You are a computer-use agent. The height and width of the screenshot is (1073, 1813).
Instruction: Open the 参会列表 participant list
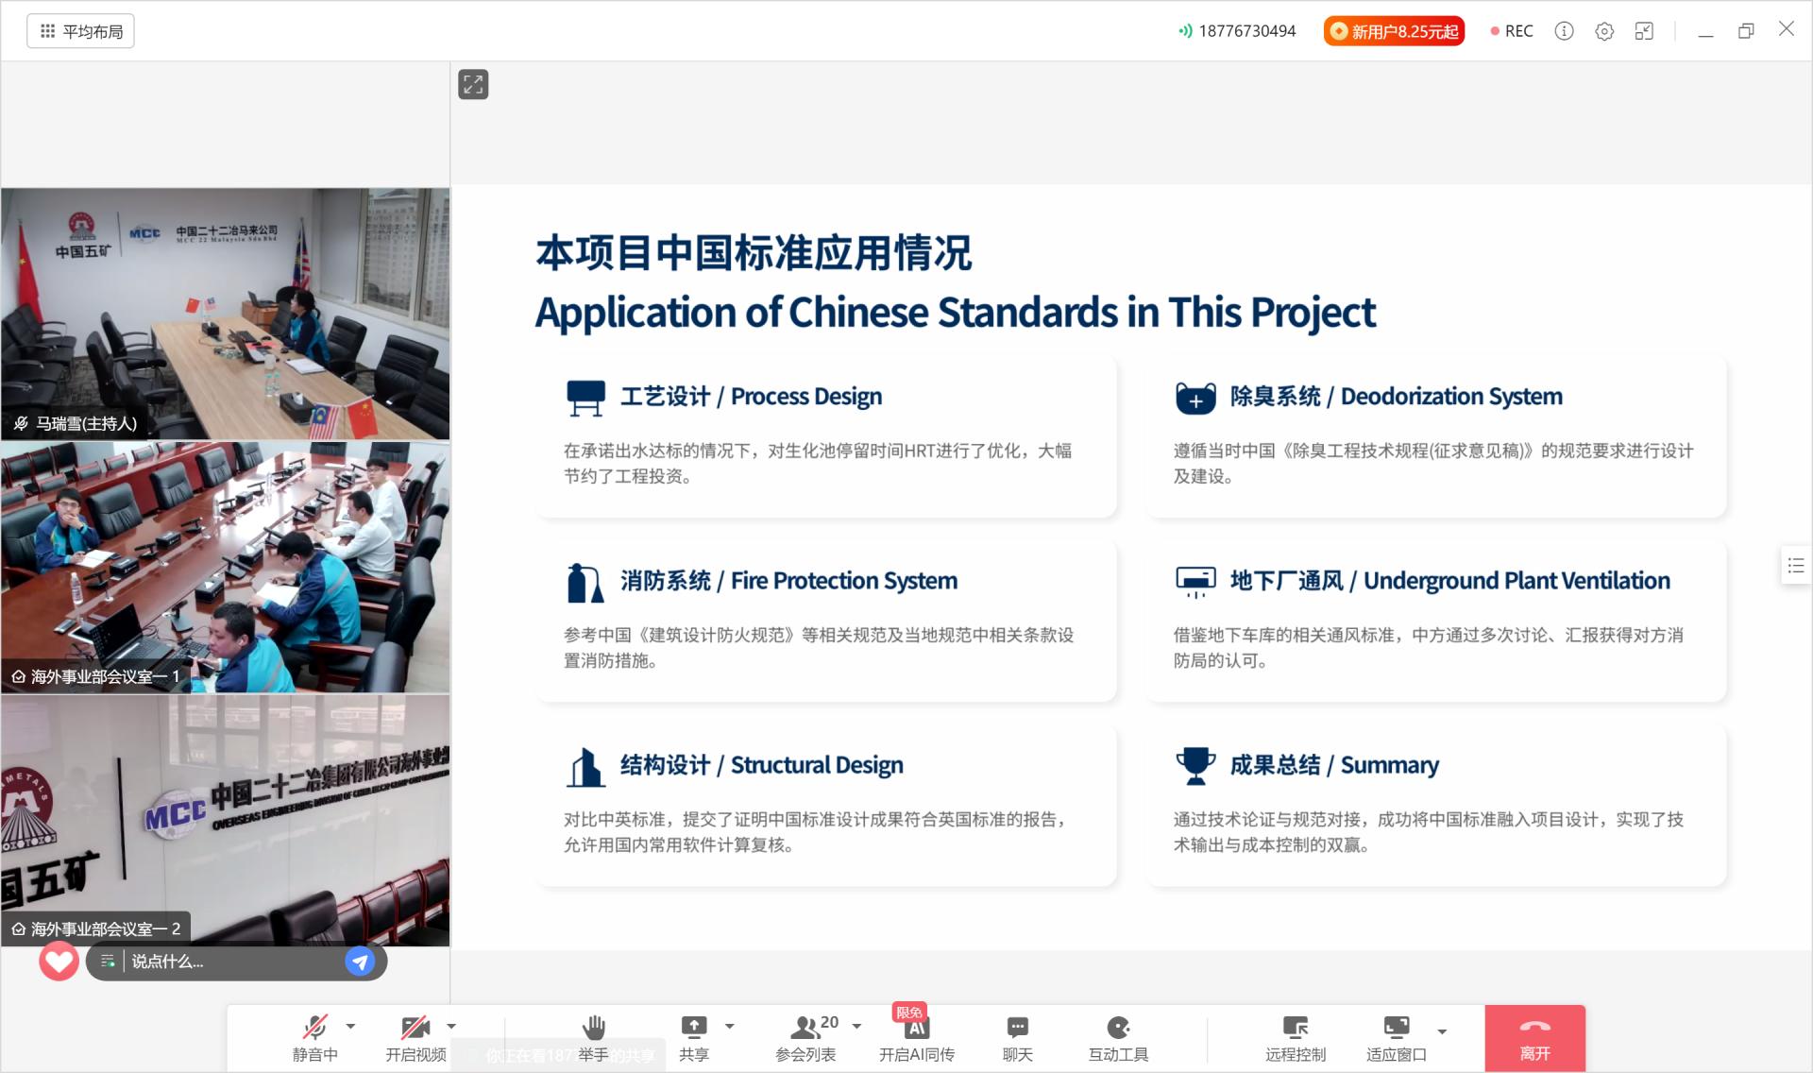[x=805, y=1036]
